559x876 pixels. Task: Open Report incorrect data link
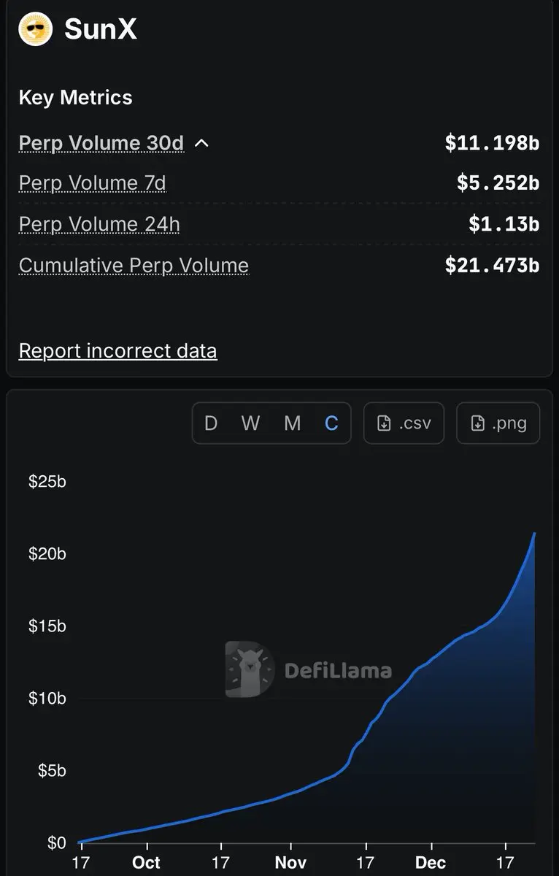pyautogui.click(x=117, y=351)
